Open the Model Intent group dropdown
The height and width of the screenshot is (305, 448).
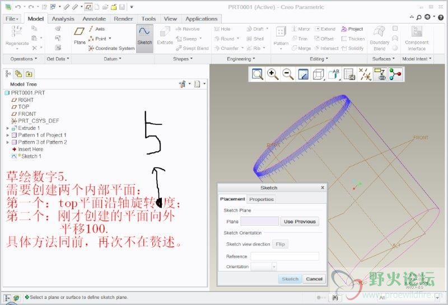point(417,59)
